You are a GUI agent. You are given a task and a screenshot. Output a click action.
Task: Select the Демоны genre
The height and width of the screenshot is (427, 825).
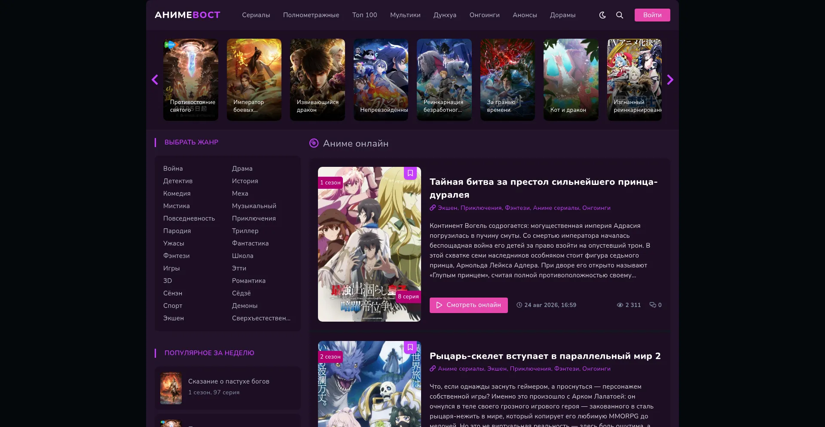click(x=245, y=306)
